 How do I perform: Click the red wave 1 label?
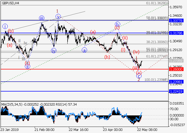click(x=57, y=11)
